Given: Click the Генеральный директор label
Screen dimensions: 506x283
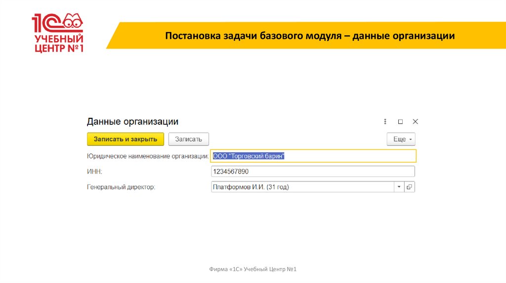Looking at the screenshot, I should 121,187.
